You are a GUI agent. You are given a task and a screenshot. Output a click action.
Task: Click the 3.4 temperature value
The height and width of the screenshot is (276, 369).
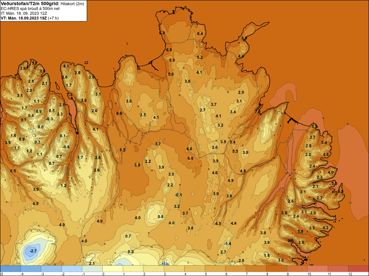[233, 112]
